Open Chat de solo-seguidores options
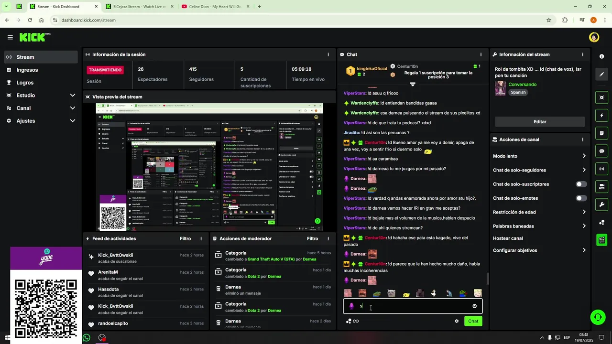 539,170
